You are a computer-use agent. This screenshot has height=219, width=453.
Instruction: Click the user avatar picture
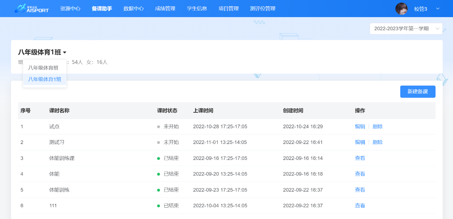401,9
